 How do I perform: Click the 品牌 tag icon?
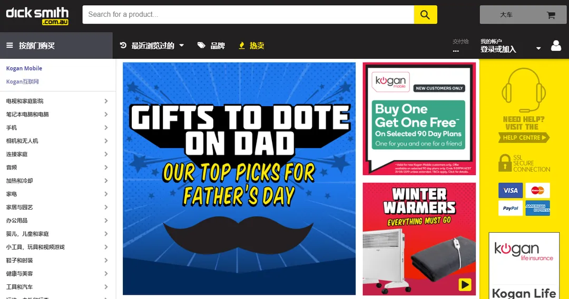point(201,45)
